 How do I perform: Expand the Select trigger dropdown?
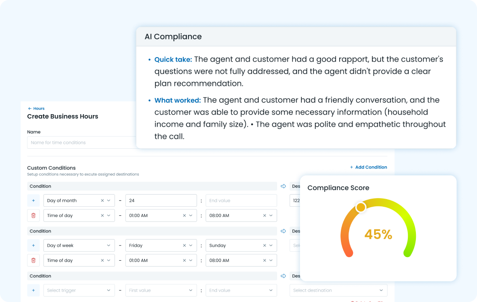[79, 290]
